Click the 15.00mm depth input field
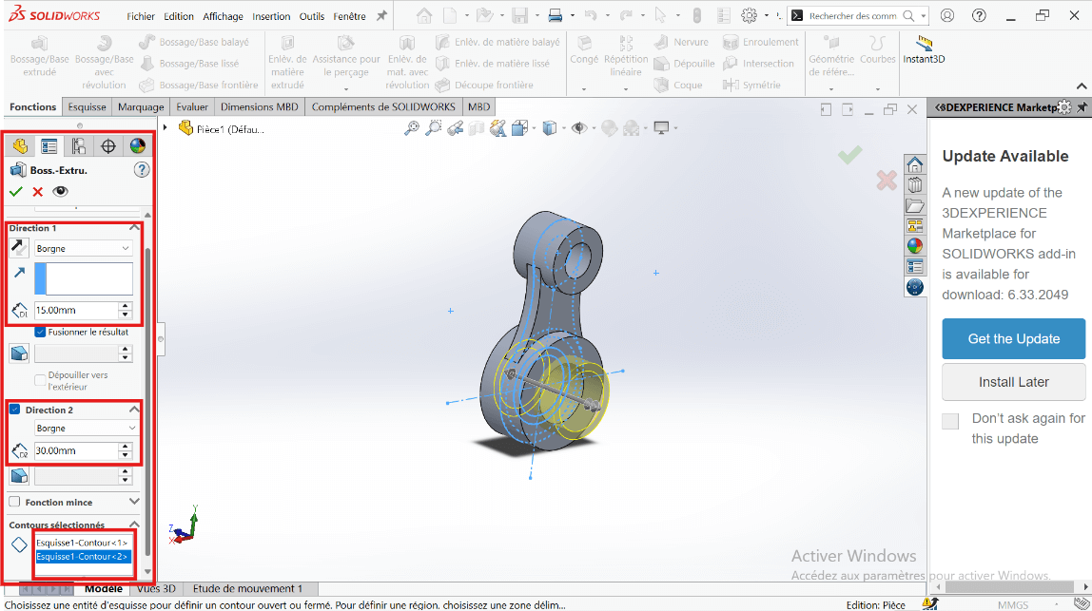 click(75, 310)
